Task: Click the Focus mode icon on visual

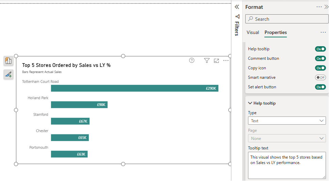Action: (216, 61)
